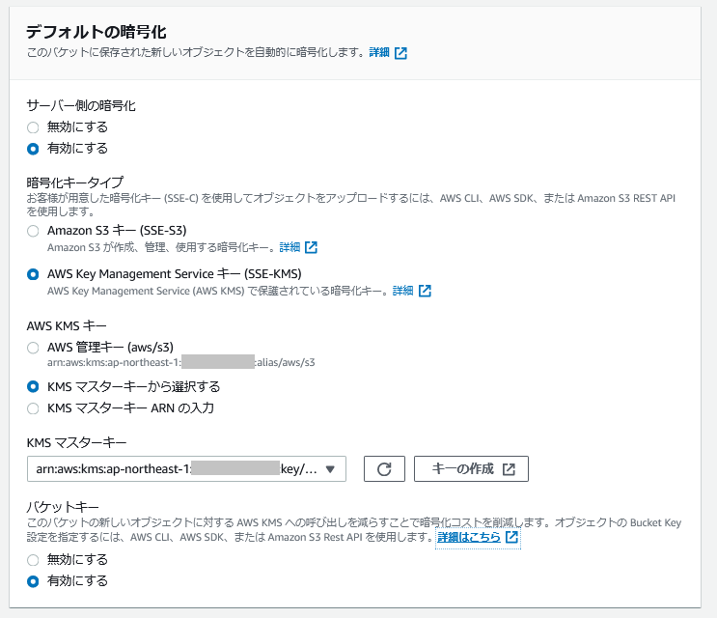Open 詳細 link under Amazon S3 キー

click(x=290, y=247)
